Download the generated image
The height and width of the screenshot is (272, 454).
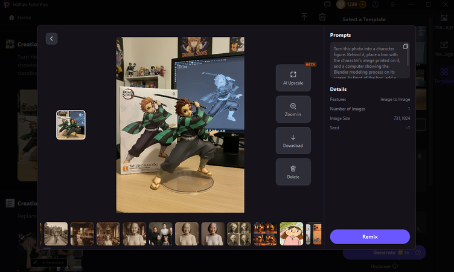(293, 141)
